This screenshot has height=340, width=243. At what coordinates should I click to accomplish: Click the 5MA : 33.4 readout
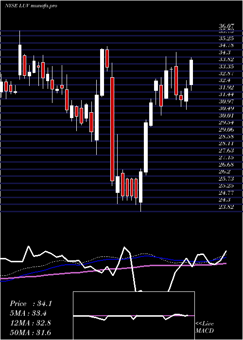click(28, 313)
